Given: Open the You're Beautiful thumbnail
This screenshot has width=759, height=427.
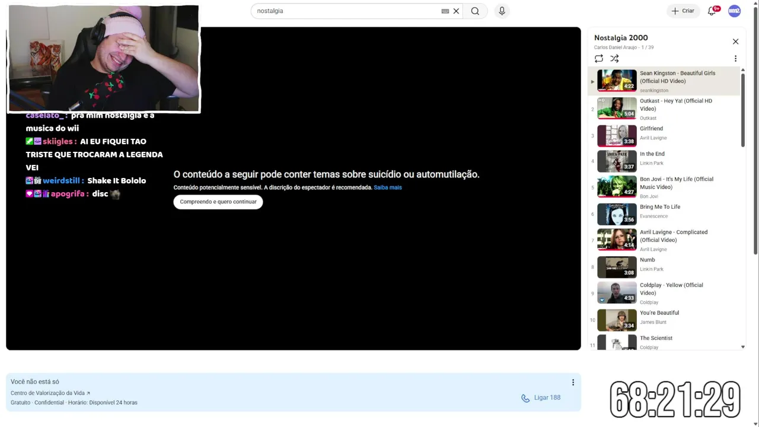Looking at the screenshot, I should tap(617, 320).
